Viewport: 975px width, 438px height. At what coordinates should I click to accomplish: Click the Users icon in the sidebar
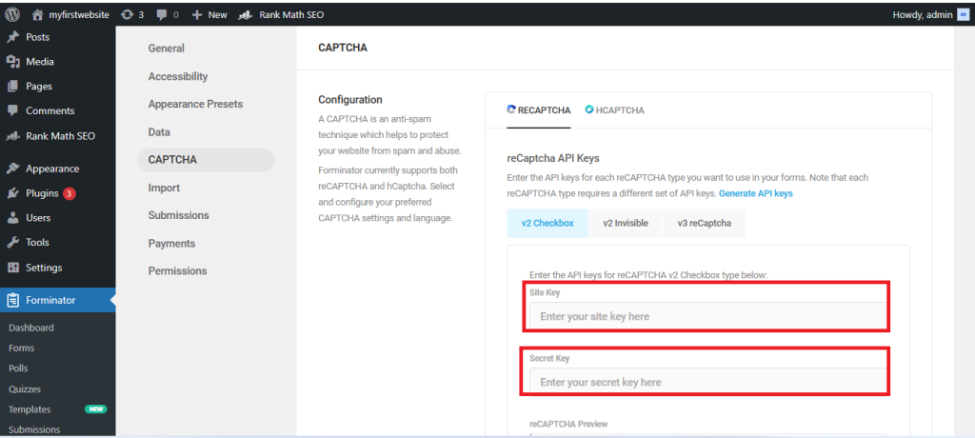[x=11, y=218]
